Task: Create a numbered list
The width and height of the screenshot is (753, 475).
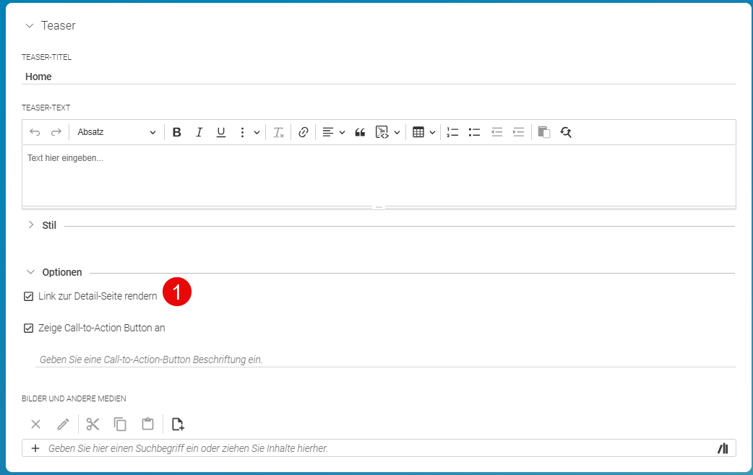Action: [453, 132]
